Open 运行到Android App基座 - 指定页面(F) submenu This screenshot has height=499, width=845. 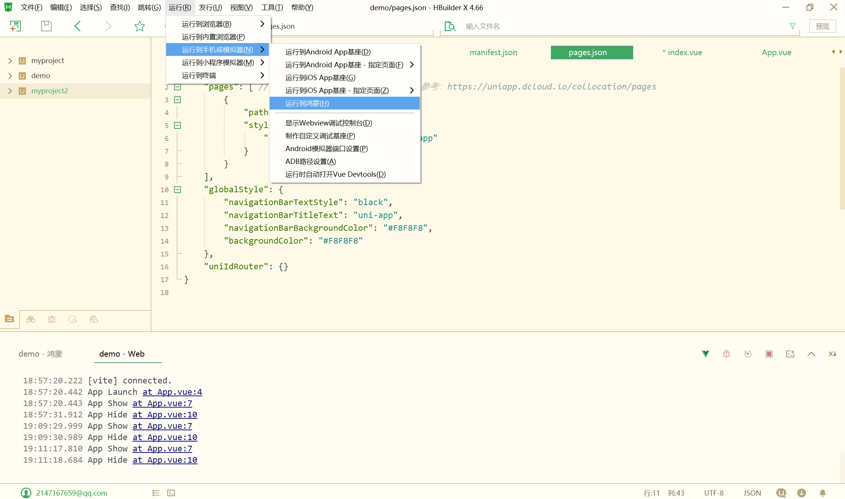click(345, 65)
